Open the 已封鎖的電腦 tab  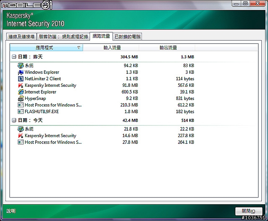pos(127,36)
